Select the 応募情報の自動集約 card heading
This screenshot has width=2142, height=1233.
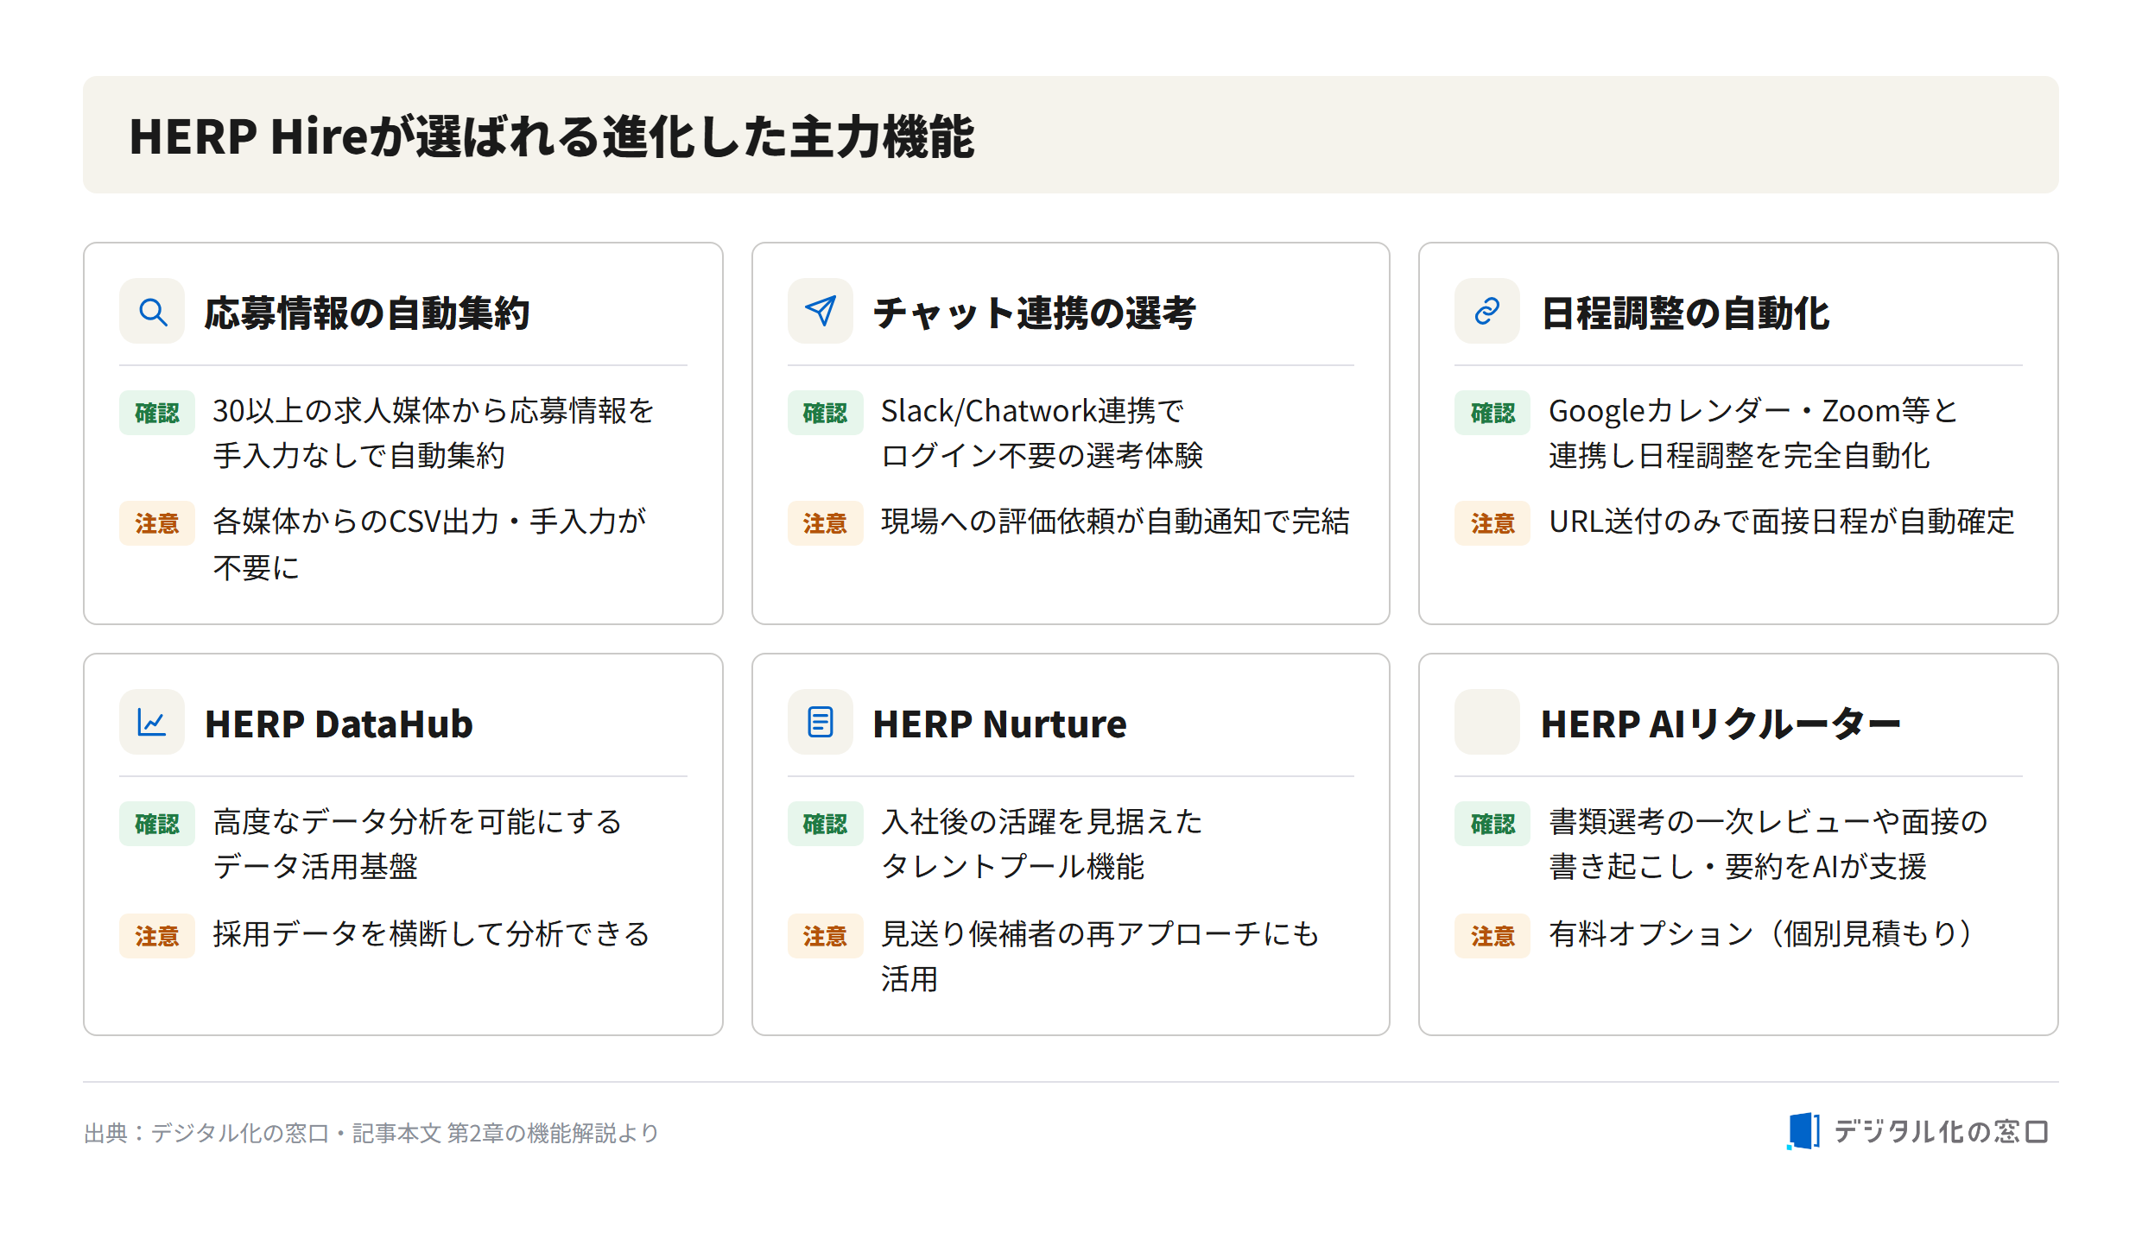click(x=367, y=313)
